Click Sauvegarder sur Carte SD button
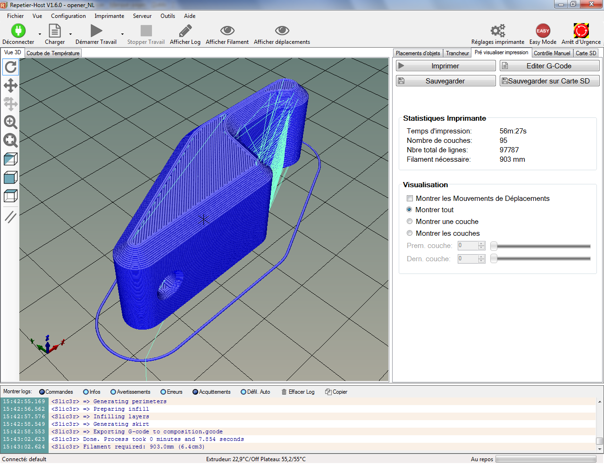604x464 pixels. tap(549, 81)
